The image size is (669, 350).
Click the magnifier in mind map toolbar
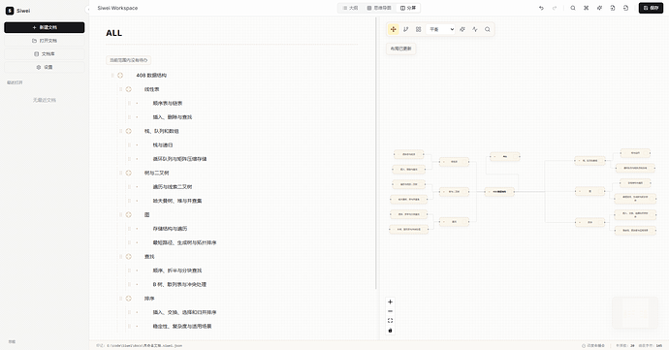click(x=488, y=29)
